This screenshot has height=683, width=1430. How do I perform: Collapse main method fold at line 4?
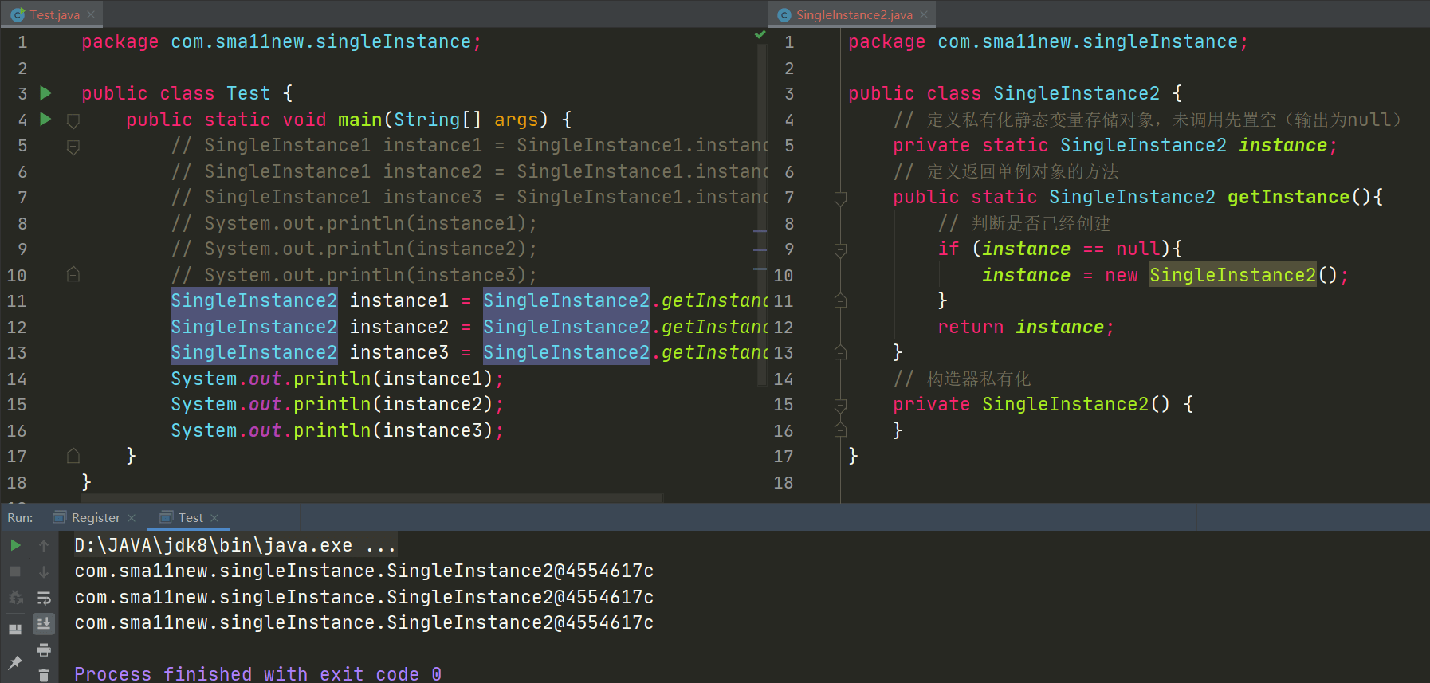[73, 120]
